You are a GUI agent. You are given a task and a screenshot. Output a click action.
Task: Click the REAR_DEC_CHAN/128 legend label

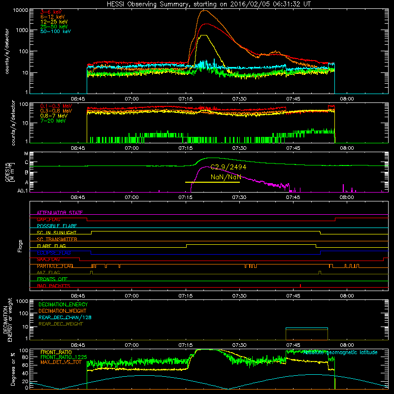pyautogui.click(x=65, y=317)
